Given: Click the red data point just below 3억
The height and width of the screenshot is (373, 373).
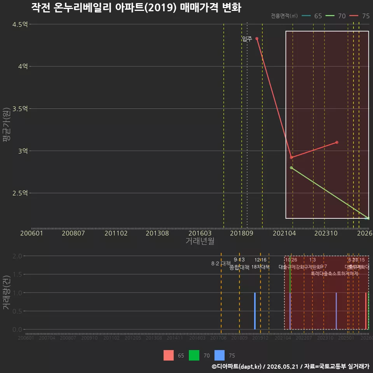Looking at the screenshot, I should (291, 157).
